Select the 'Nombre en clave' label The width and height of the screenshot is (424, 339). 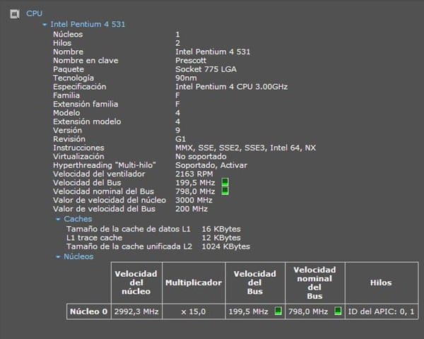point(86,61)
